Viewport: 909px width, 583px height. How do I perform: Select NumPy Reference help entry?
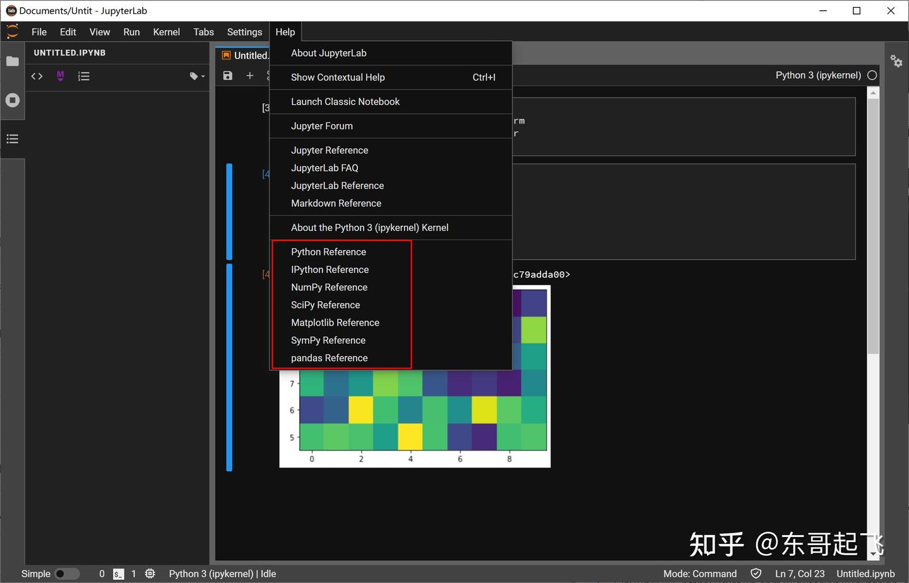(329, 287)
